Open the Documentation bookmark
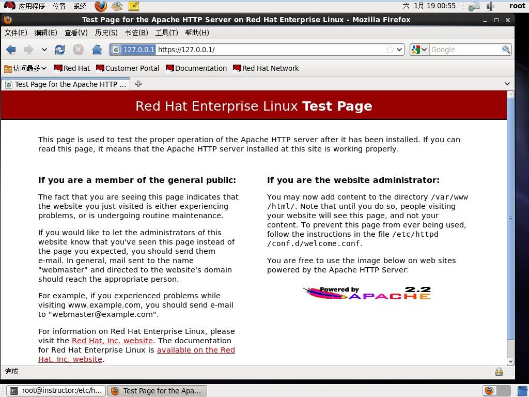The width and height of the screenshot is (529, 397). (x=196, y=68)
